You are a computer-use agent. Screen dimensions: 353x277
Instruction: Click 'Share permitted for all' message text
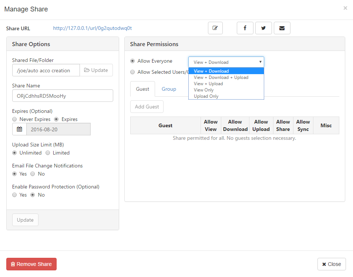pos(234,138)
